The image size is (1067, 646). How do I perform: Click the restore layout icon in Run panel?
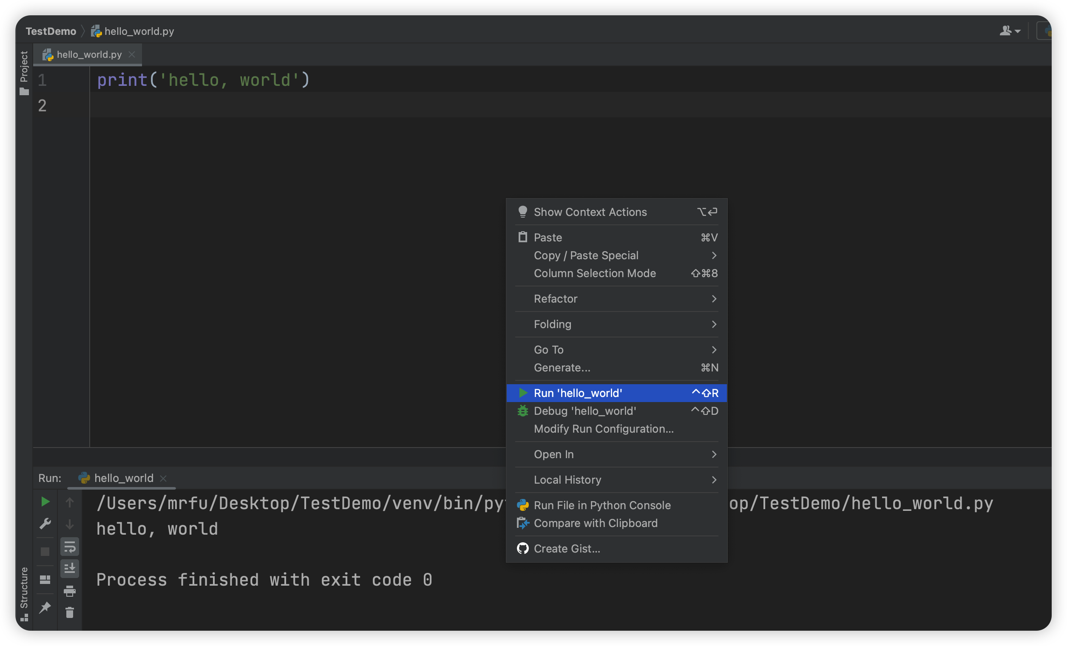(45, 579)
